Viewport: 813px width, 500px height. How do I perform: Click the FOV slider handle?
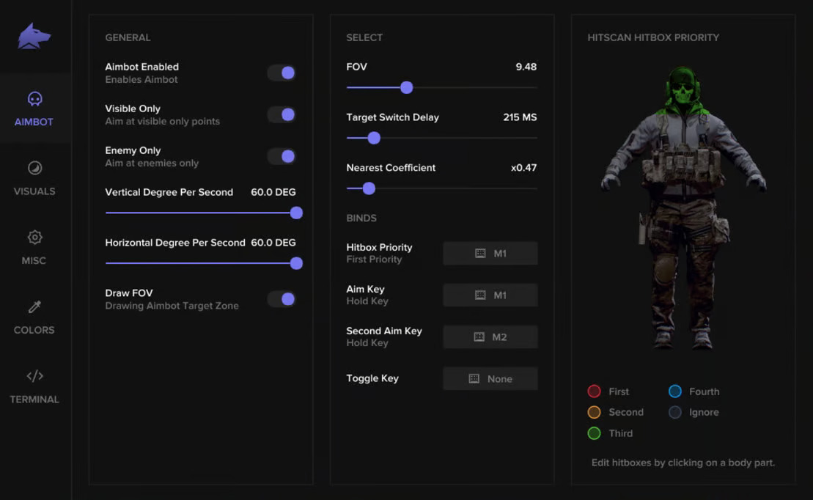point(407,88)
